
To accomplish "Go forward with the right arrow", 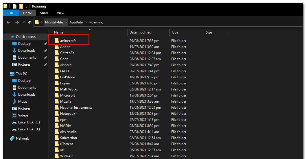I will point(17,23).
